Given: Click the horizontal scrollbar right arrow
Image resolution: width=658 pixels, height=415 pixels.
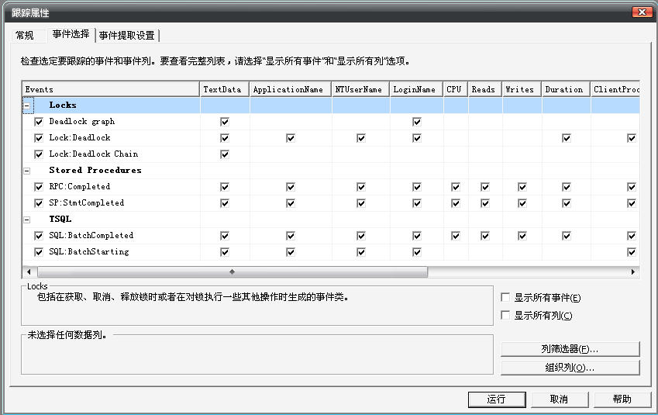Looking at the screenshot, I should pyautogui.click(x=633, y=271).
